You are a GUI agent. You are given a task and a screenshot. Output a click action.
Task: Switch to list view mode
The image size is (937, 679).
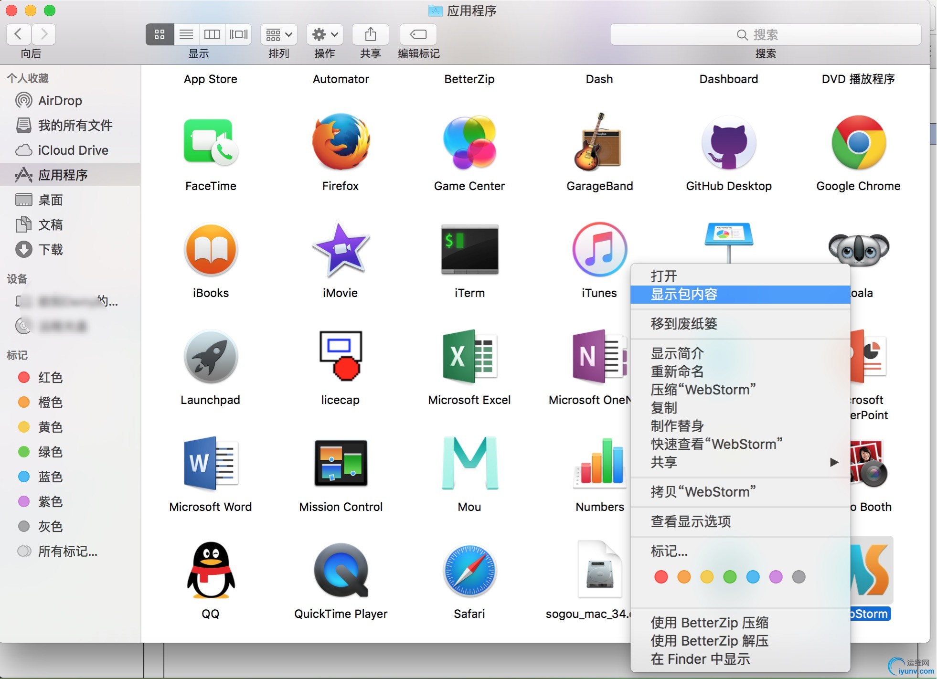(186, 34)
